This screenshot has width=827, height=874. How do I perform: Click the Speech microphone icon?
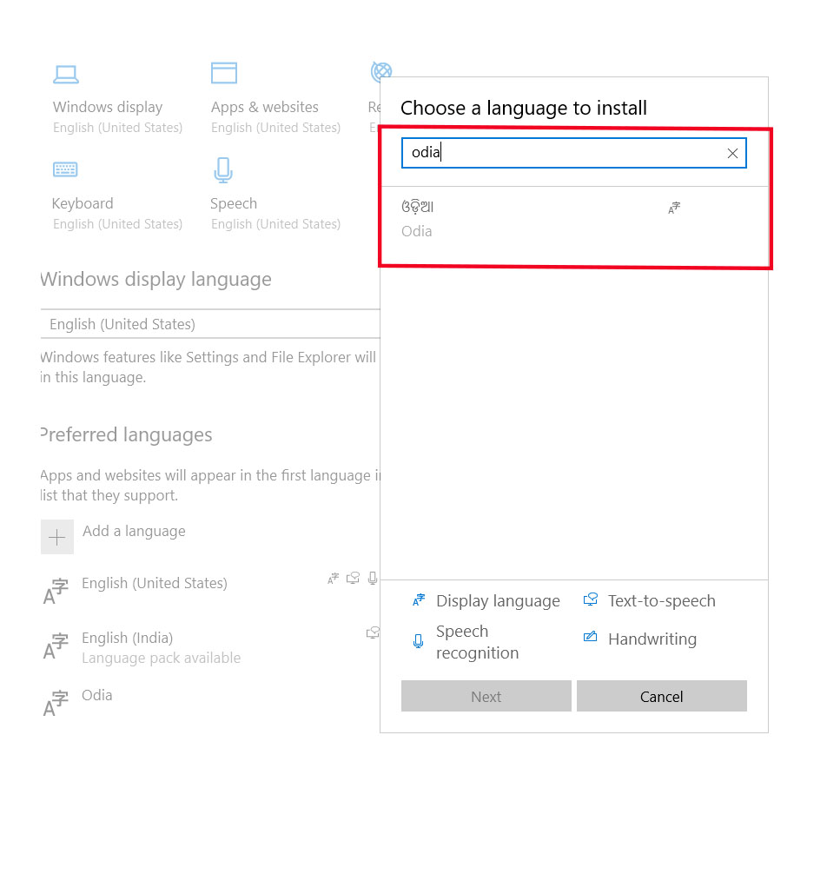tap(223, 170)
